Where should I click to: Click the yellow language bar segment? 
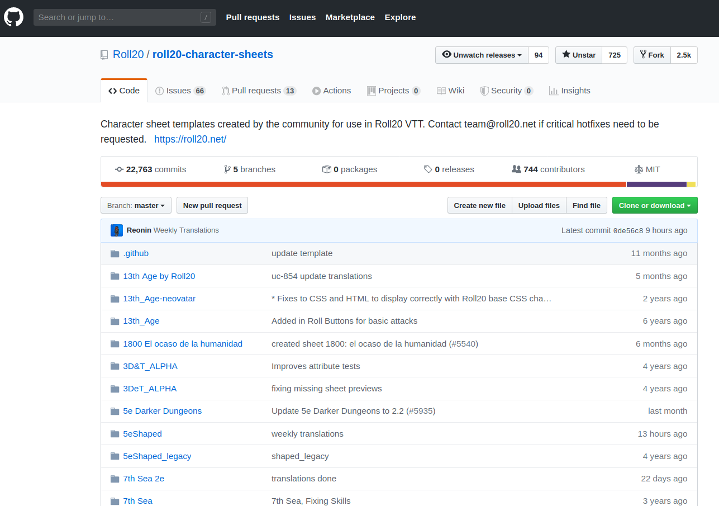point(692,185)
